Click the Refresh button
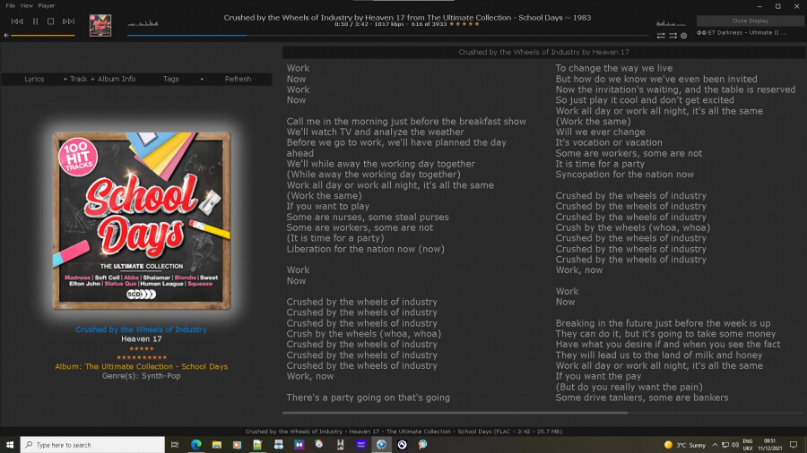This screenshot has width=807, height=453. (x=238, y=79)
